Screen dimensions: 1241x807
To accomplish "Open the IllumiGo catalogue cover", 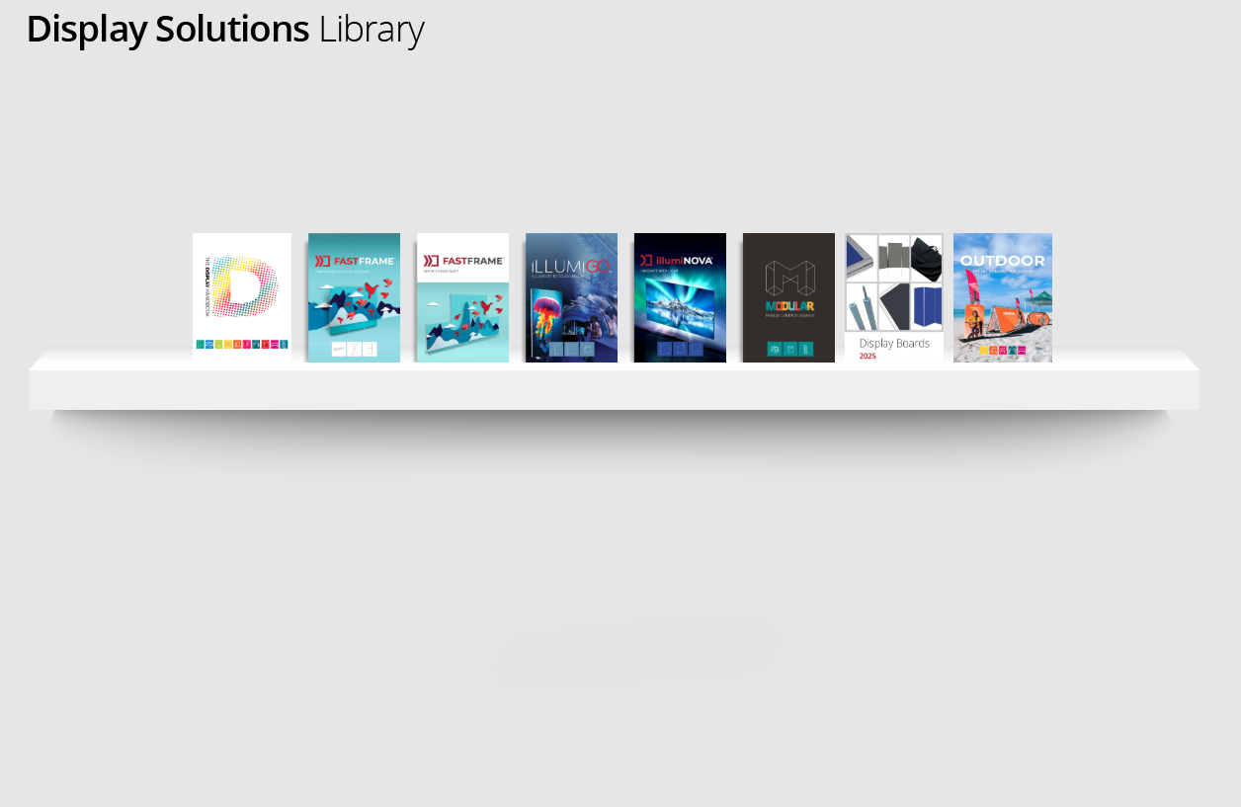I will 571,297.
